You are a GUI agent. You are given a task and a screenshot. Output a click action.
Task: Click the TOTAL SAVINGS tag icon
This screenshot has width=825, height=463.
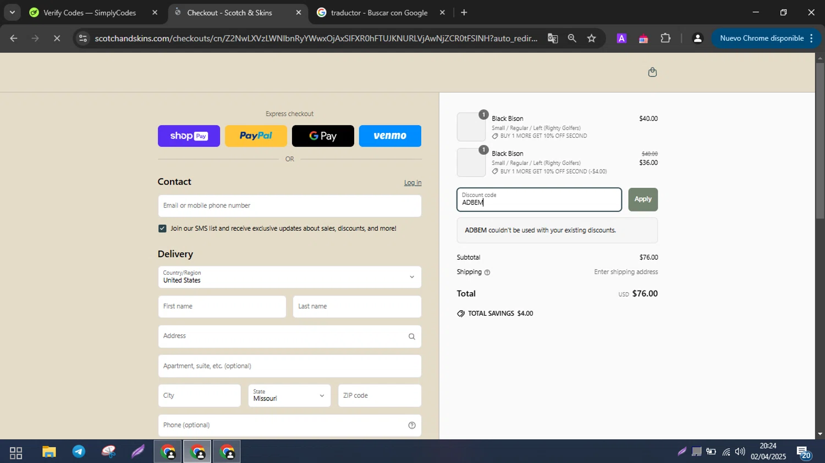[461, 314]
